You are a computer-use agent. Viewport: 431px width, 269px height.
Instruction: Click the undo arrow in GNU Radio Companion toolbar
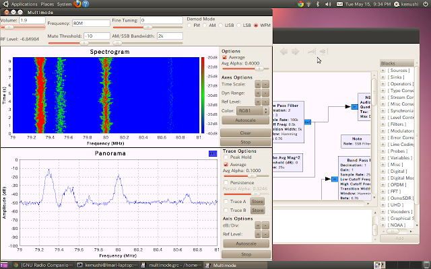(284, 51)
